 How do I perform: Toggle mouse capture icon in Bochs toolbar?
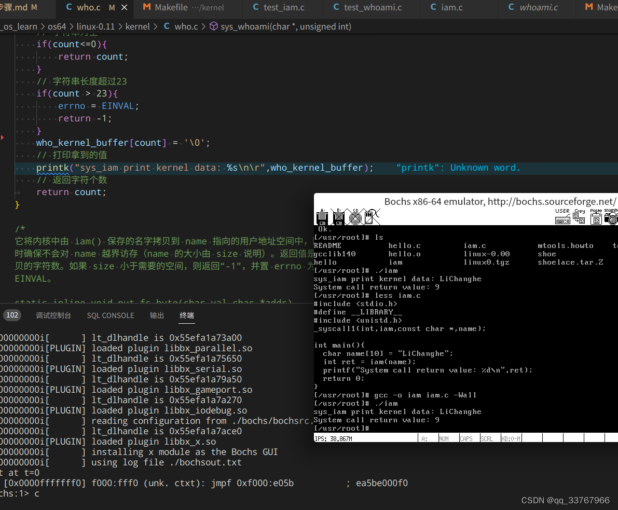tap(372, 217)
